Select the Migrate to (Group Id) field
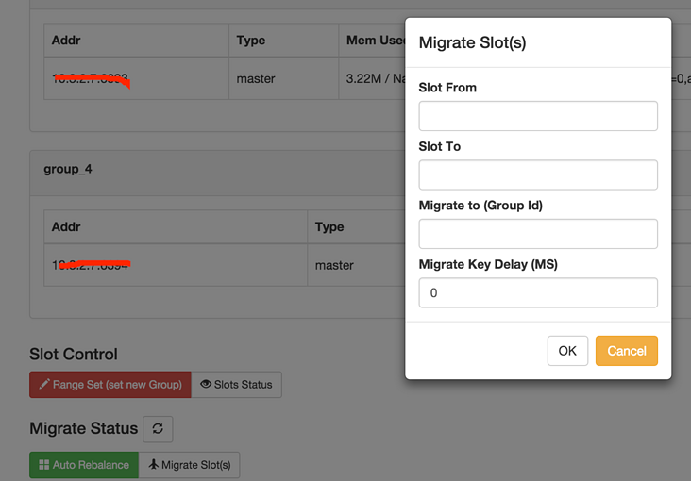 (x=538, y=234)
